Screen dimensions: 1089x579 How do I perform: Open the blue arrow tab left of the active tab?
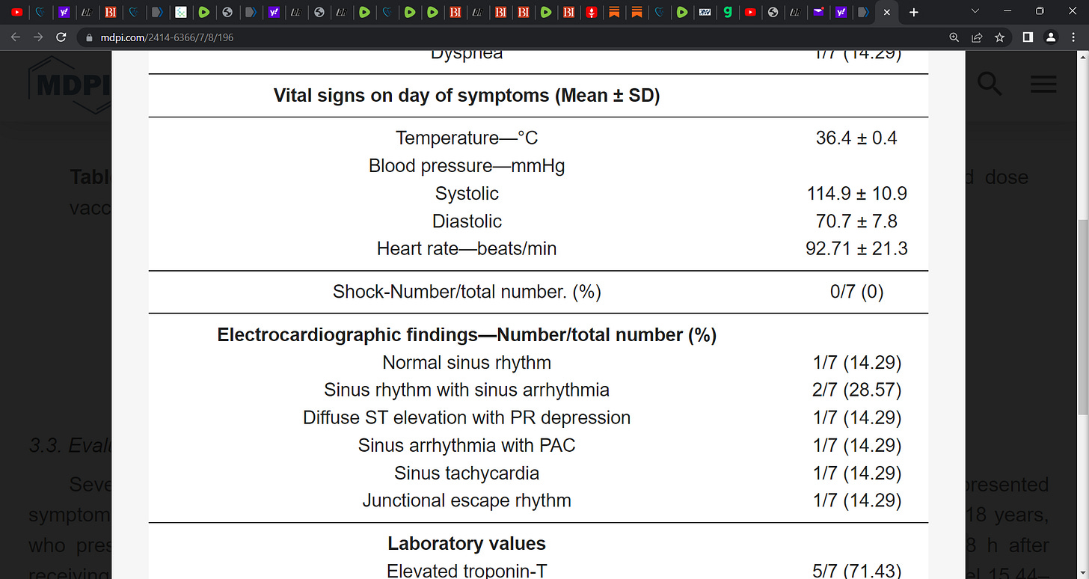pyautogui.click(x=864, y=12)
